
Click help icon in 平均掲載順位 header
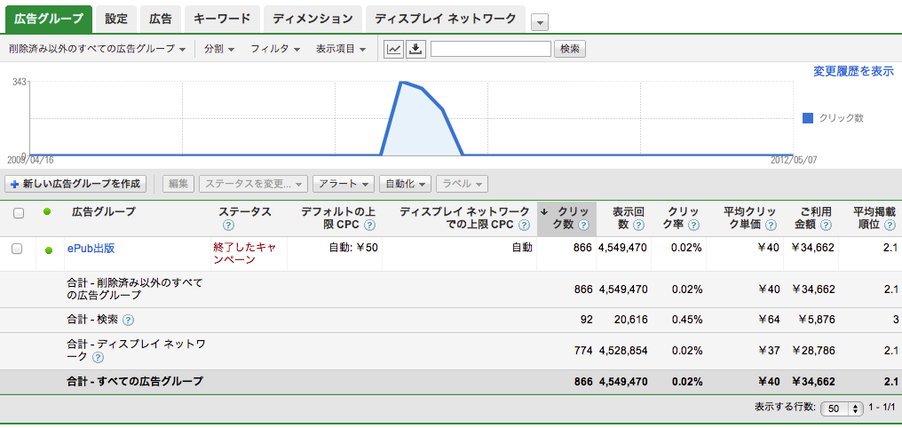pyautogui.click(x=888, y=225)
